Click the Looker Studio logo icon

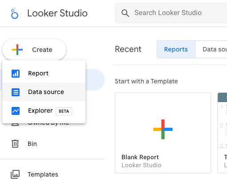tap(15, 13)
